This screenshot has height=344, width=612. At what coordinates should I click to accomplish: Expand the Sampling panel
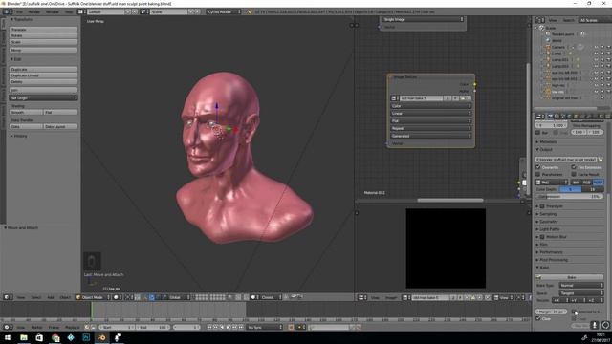pos(548,214)
